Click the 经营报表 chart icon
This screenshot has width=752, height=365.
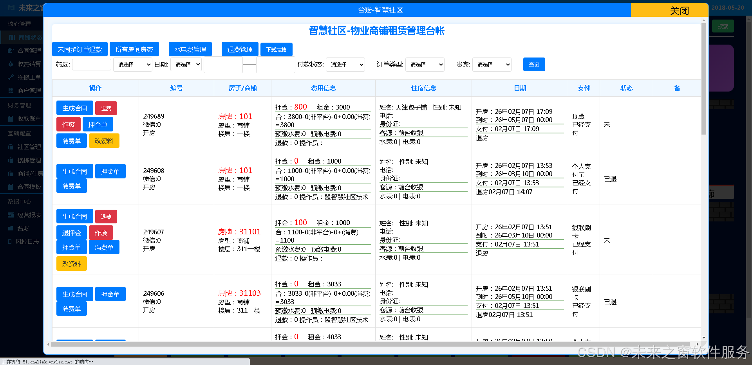click(11, 215)
